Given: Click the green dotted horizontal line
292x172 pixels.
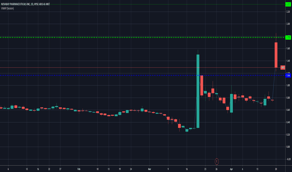Looking at the screenshot, I should tap(143, 38).
